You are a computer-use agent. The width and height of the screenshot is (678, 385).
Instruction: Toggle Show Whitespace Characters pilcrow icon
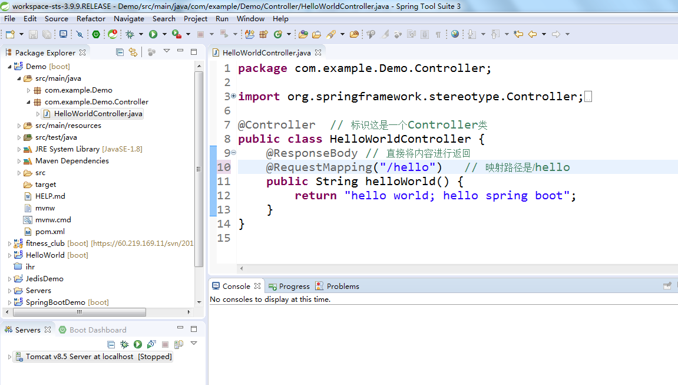click(x=438, y=34)
